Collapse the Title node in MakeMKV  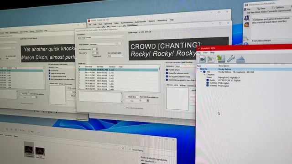(x=201, y=72)
